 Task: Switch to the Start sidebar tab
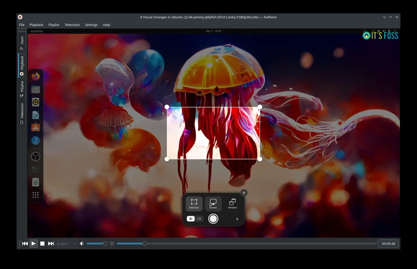(x=22, y=43)
